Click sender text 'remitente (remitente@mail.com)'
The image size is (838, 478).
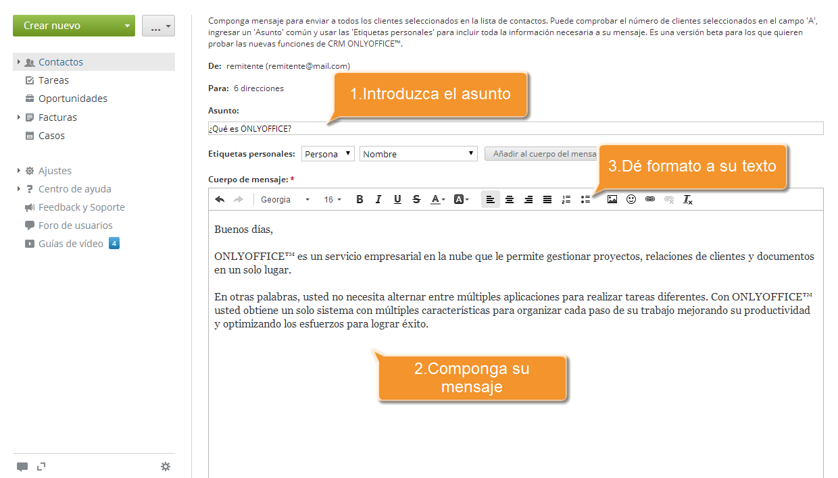point(289,66)
